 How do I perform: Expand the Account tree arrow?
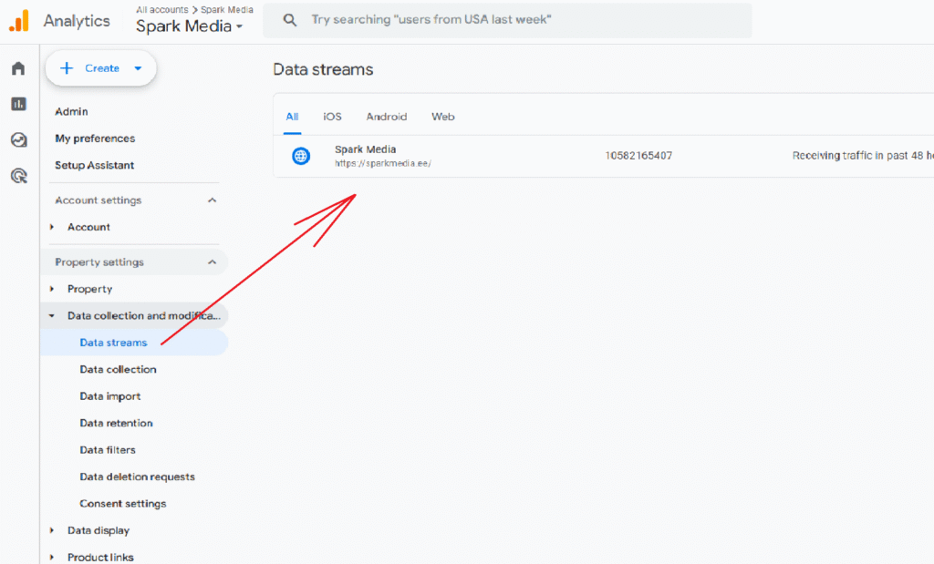[x=52, y=227]
